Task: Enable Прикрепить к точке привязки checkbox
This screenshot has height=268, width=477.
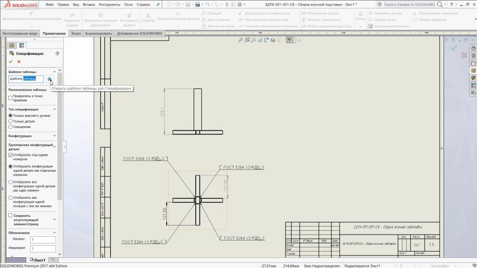Action: pyautogui.click(x=10, y=98)
